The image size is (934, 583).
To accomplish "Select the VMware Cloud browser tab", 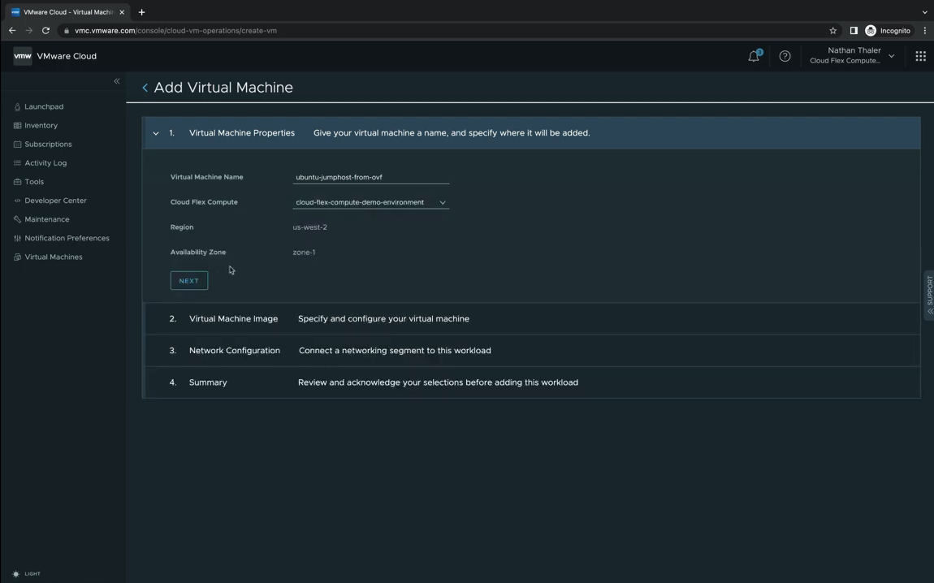I will click(67, 12).
